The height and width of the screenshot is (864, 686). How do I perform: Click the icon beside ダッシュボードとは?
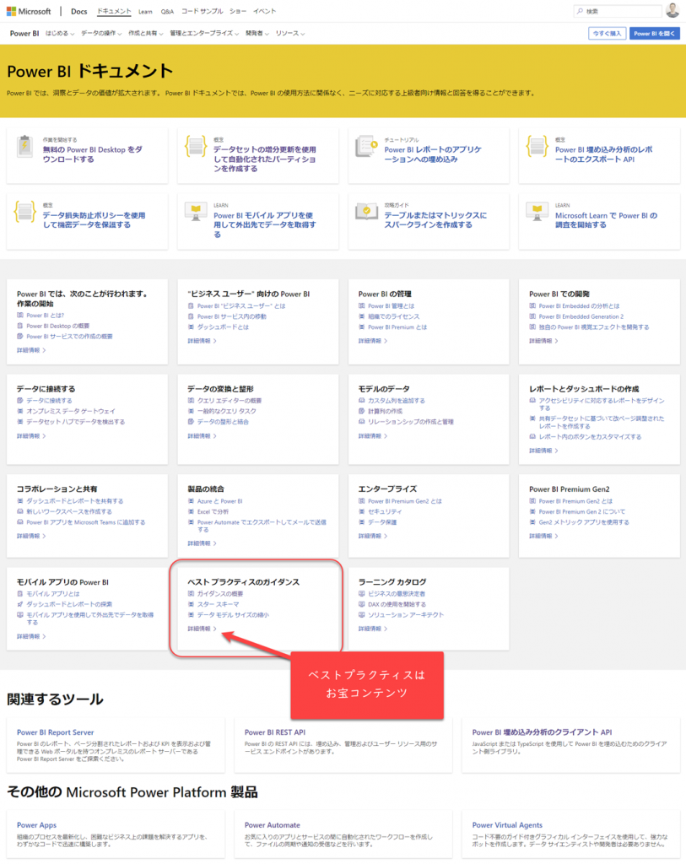click(191, 327)
